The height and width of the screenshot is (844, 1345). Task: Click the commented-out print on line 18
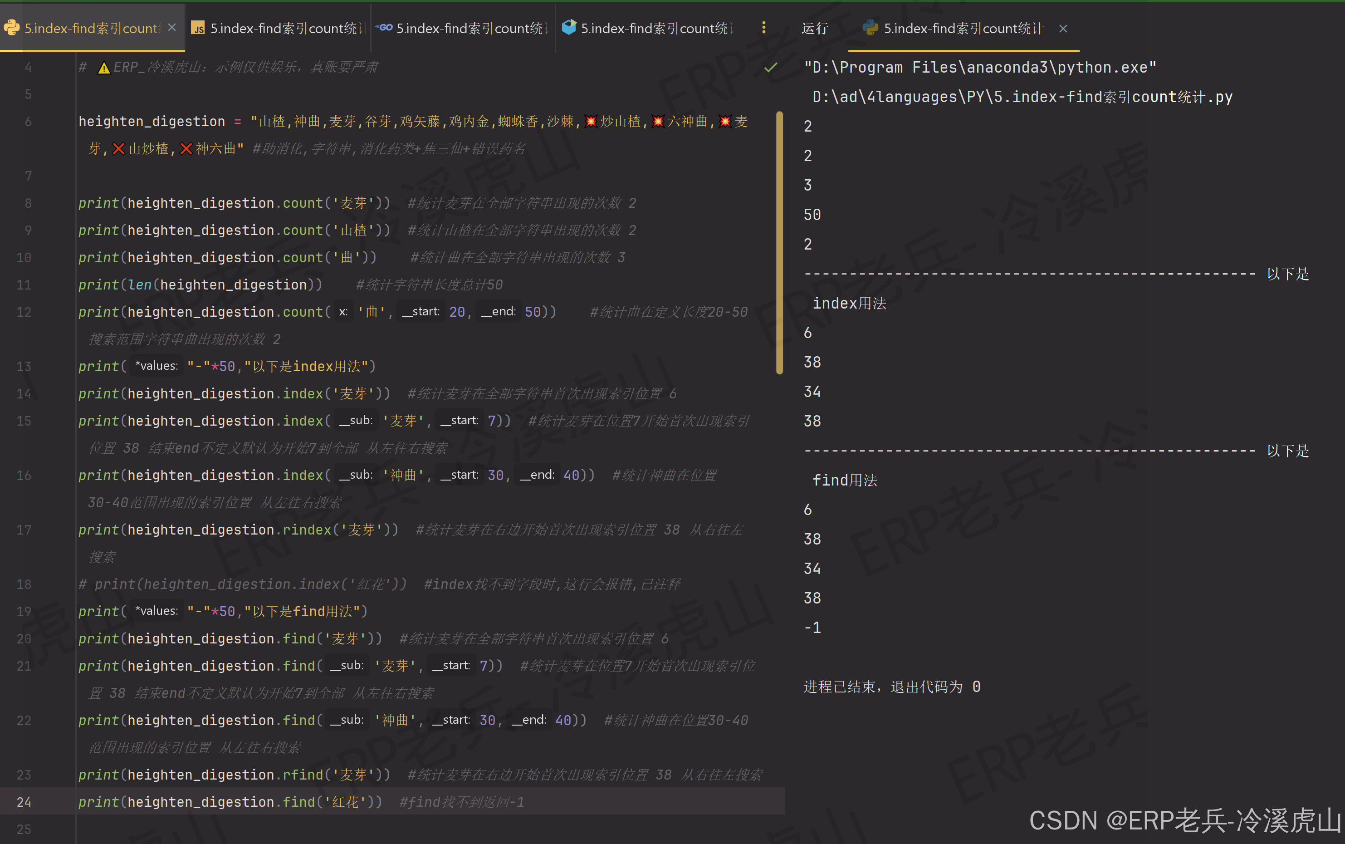pyautogui.click(x=243, y=584)
